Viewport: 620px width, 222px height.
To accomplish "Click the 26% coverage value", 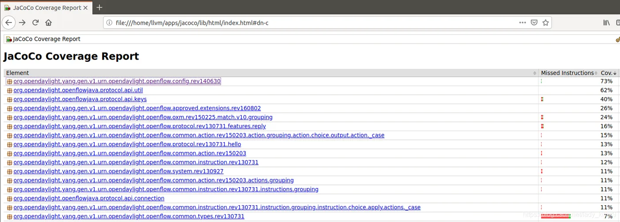I will pyautogui.click(x=606, y=108).
